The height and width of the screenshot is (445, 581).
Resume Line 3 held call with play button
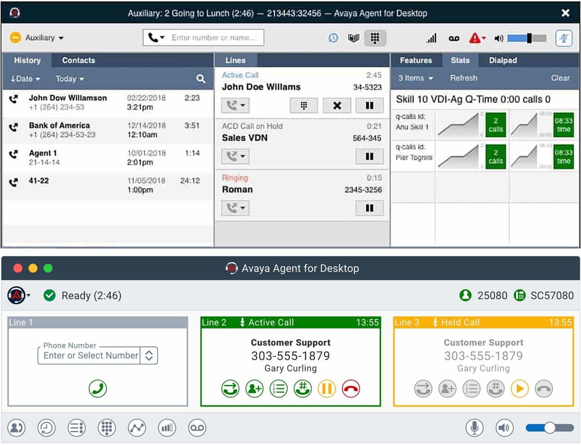(x=520, y=389)
